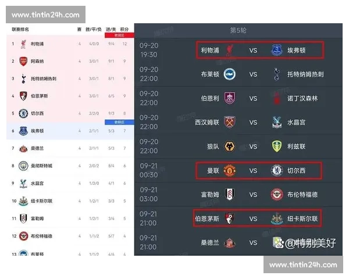Select the Brentford logo in the 03:00 fixture

(x=277, y=195)
